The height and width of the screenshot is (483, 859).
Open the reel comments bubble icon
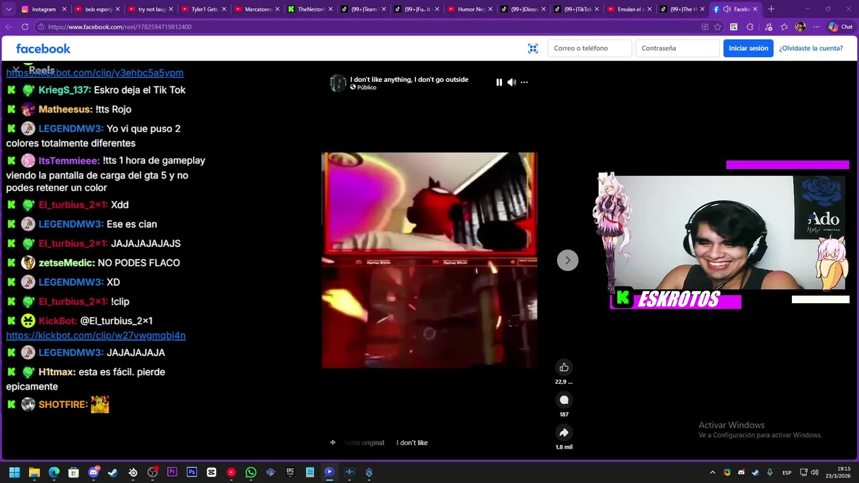pyautogui.click(x=564, y=400)
